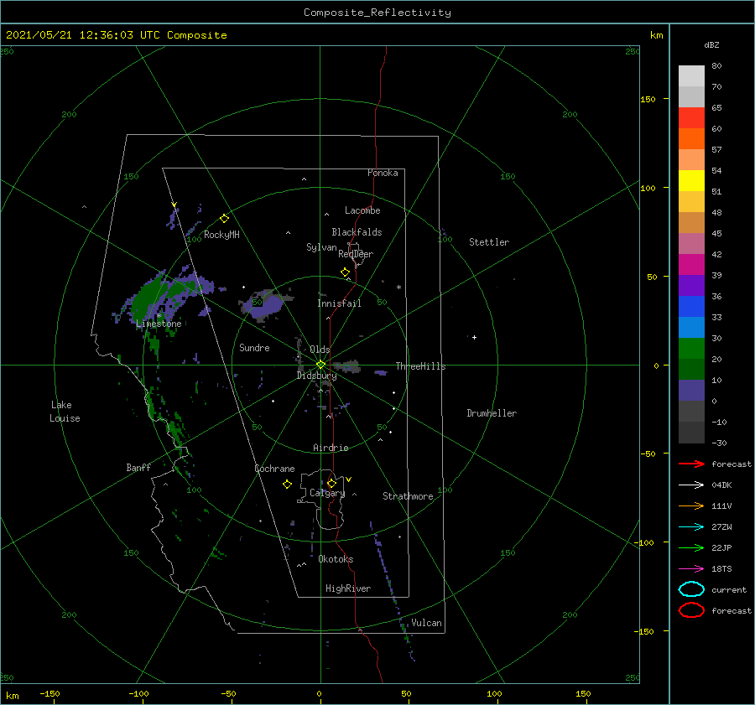This screenshot has width=755, height=705.
Task: Click the red forecast arrow legend icon
Action: tap(691, 464)
